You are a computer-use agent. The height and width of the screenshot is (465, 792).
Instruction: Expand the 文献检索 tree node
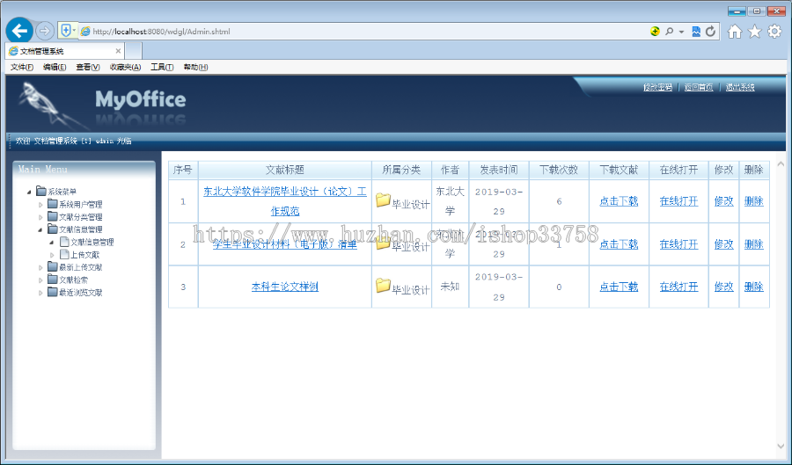tap(40, 280)
